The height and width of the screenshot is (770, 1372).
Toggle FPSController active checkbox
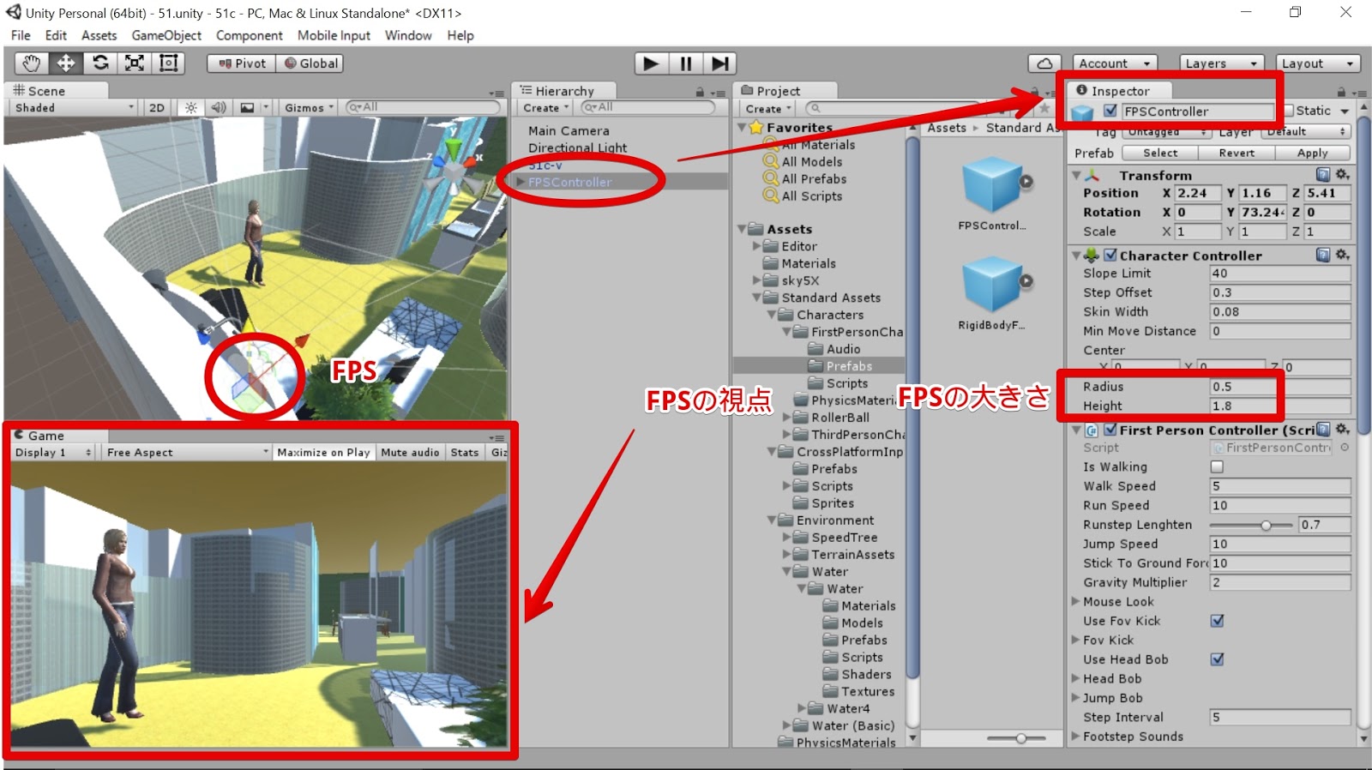[1110, 111]
